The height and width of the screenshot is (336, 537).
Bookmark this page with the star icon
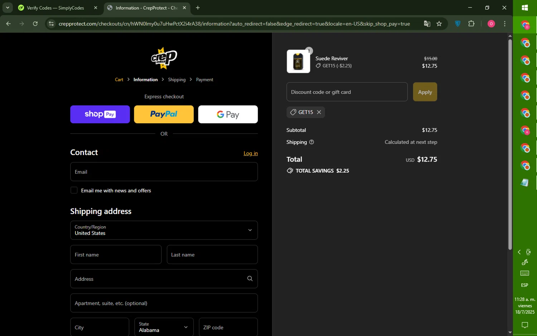(439, 24)
